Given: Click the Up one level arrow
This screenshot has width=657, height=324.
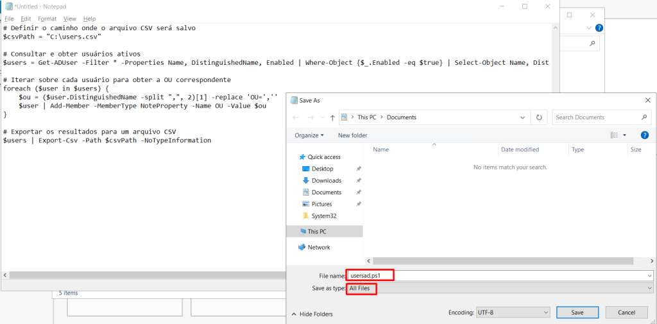Looking at the screenshot, I should point(332,117).
